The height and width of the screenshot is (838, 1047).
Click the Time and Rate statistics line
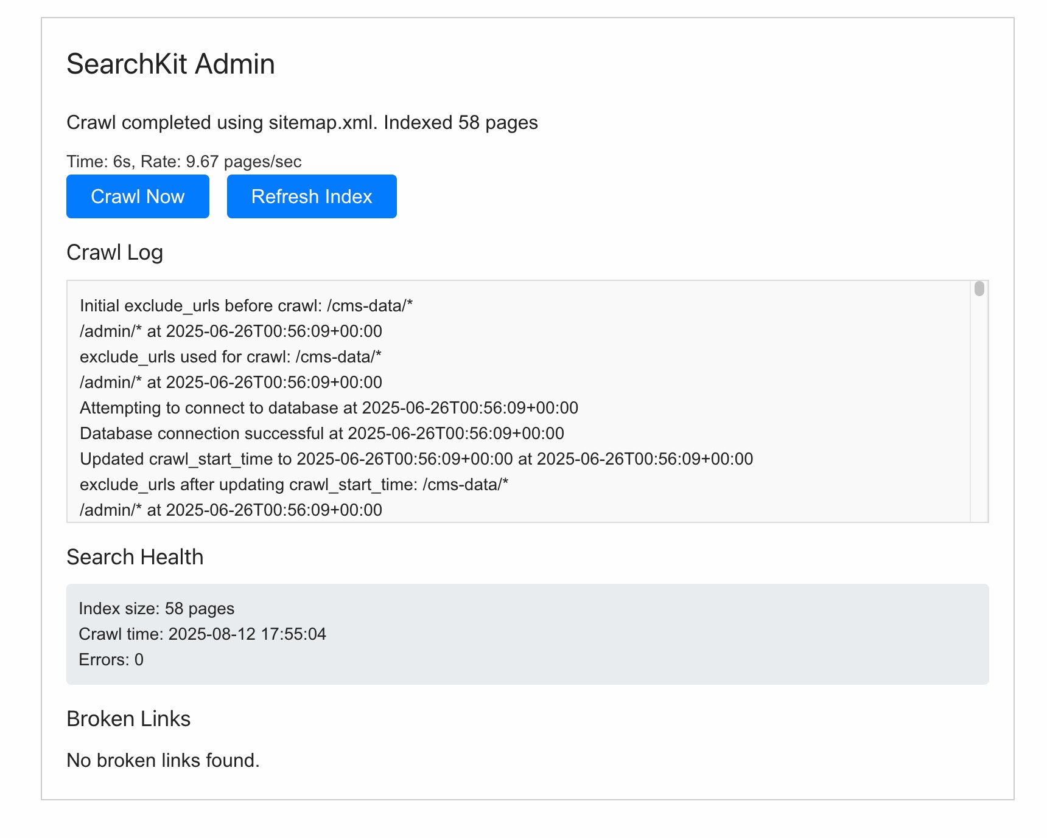(x=184, y=161)
